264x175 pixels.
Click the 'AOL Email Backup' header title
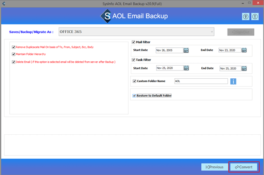click(140, 16)
